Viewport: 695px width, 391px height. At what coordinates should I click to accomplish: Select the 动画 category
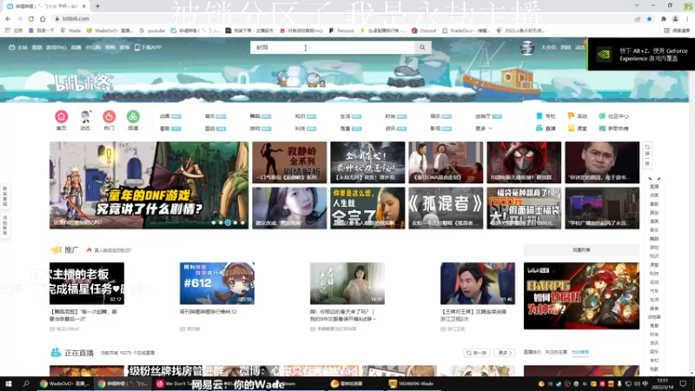[165, 116]
